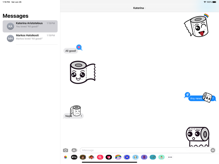Tap the large smiling toilet paper sticker
This screenshot has width=219, height=164.
(x=82, y=72)
